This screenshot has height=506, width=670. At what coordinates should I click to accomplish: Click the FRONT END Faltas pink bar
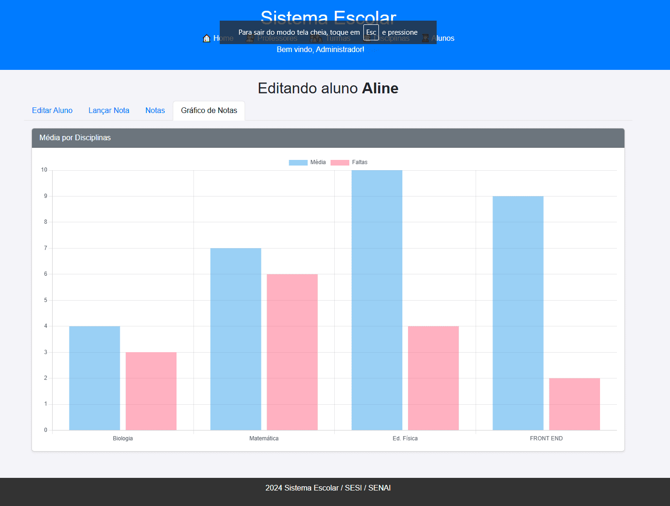pyautogui.click(x=575, y=404)
